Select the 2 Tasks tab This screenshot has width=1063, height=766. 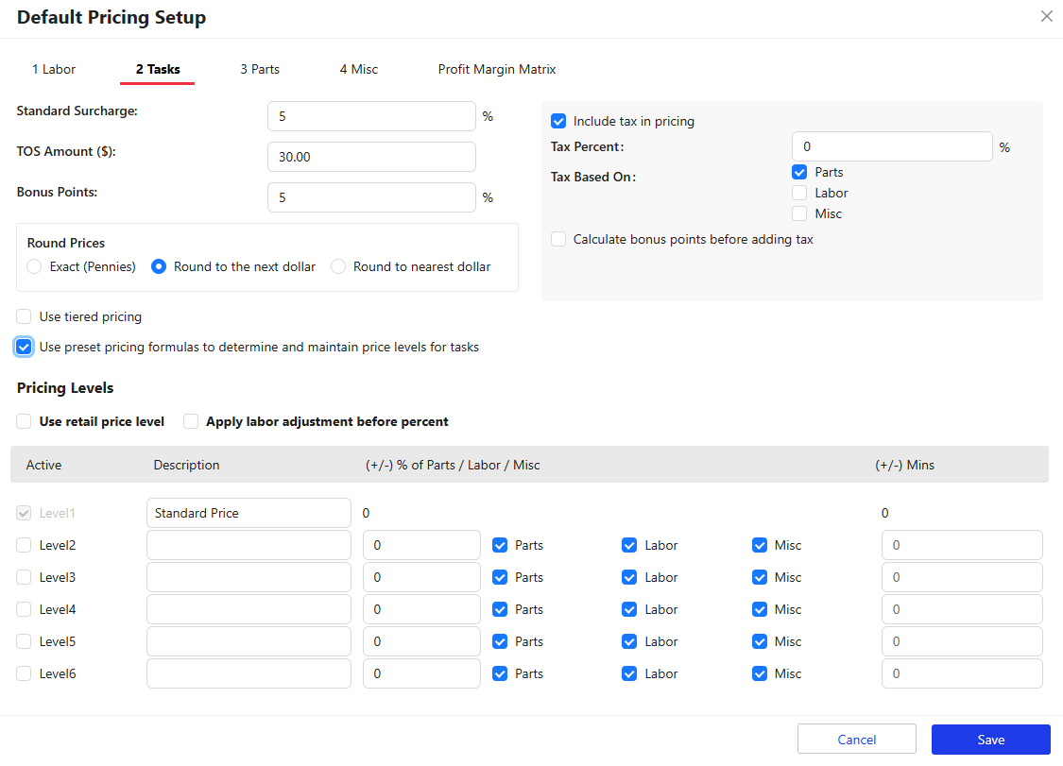pos(157,69)
